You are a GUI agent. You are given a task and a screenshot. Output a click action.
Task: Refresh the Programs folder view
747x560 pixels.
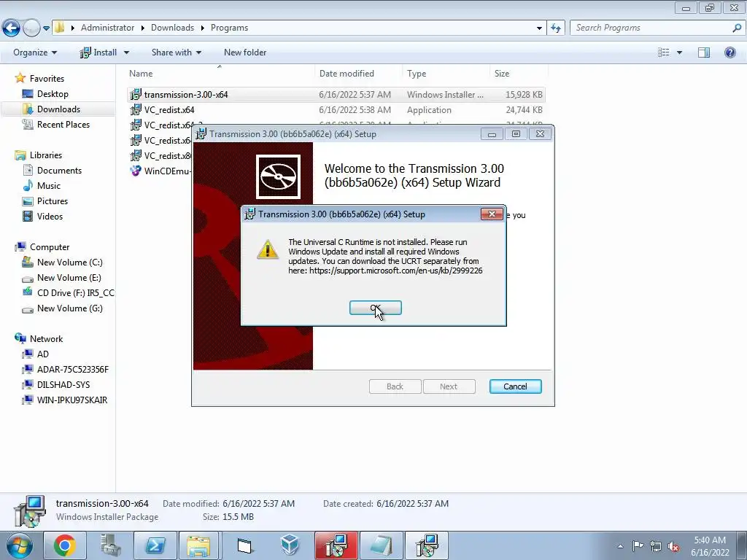click(x=555, y=28)
